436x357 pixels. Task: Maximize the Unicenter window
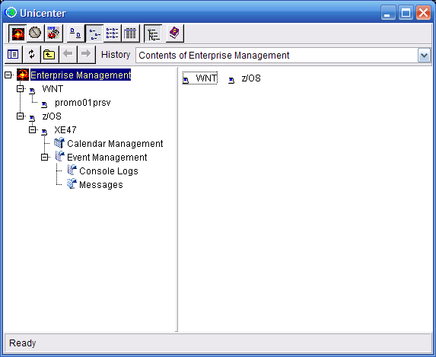[x=406, y=13]
